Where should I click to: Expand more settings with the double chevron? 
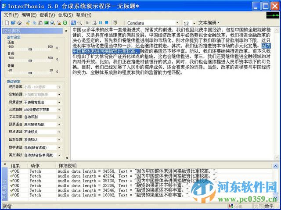[67, 158]
